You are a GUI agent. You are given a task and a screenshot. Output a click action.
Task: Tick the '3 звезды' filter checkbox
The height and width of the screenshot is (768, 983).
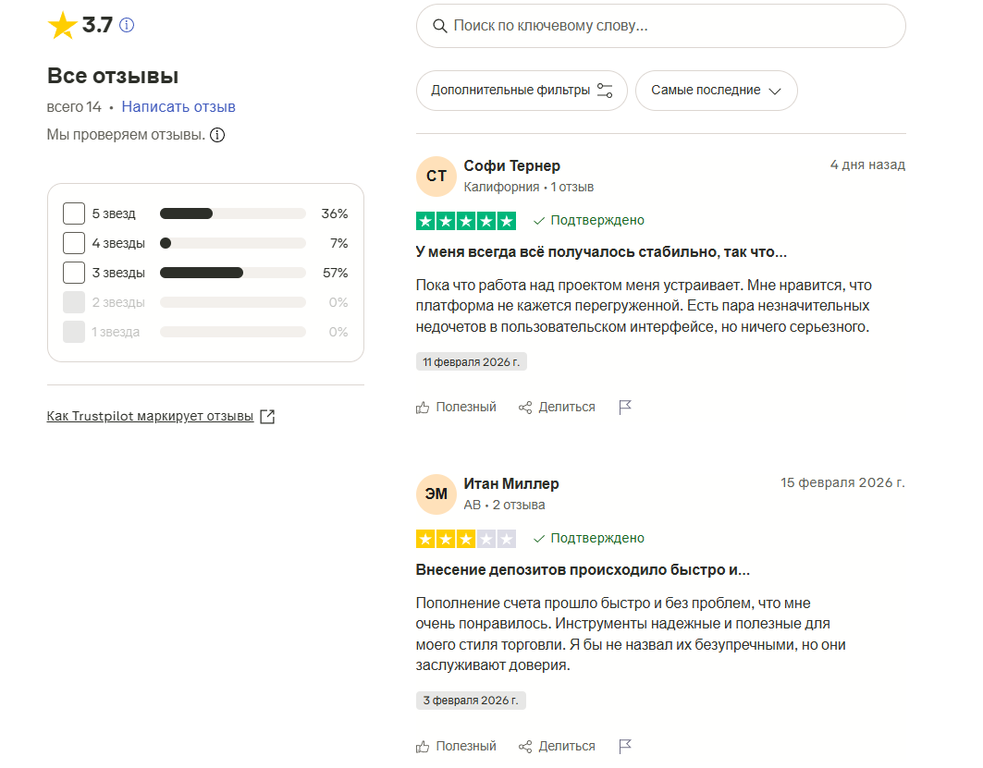[74, 273]
